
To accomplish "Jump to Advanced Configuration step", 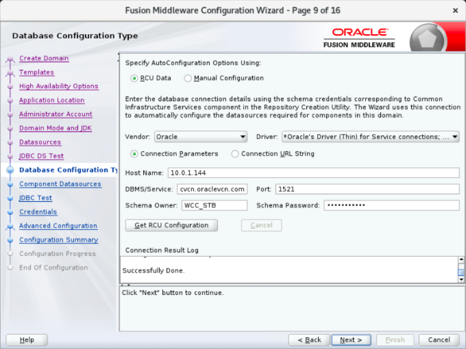I will pyautogui.click(x=58, y=226).
